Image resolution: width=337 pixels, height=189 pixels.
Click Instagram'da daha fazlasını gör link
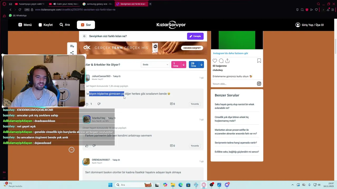pyautogui.click(x=230, y=53)
